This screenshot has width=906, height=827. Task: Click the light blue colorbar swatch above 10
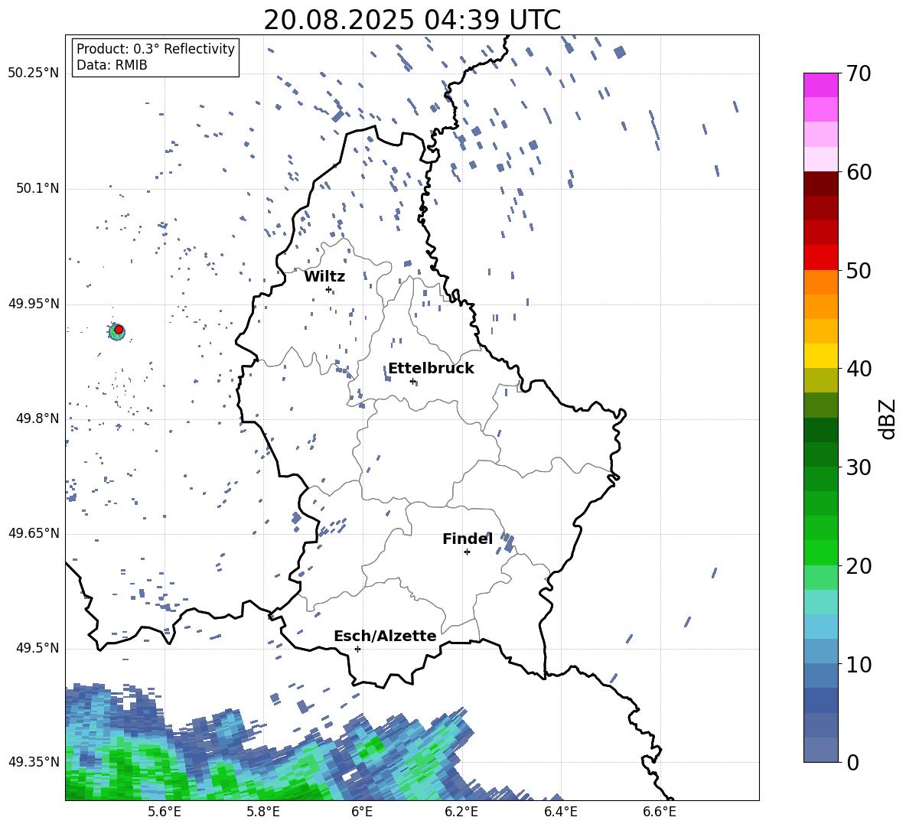click(820, 651)
